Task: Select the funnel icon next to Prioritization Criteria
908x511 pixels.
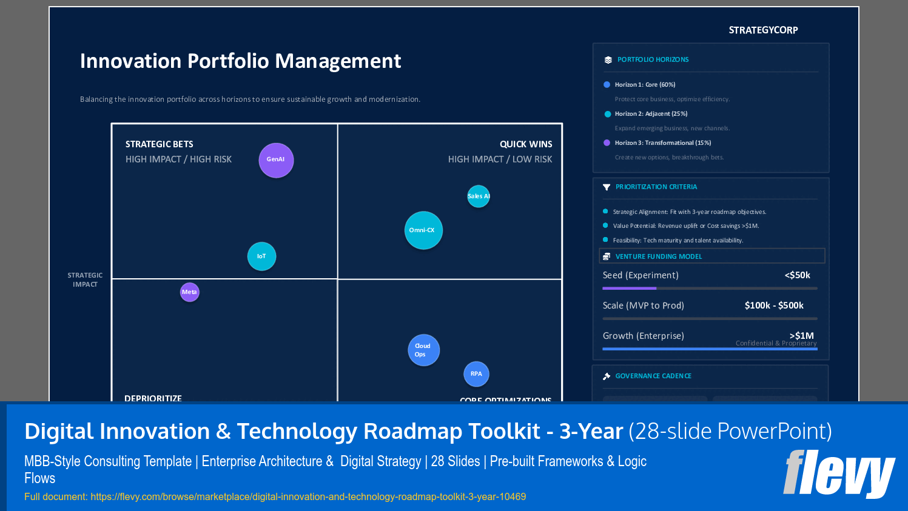Action: click(607, 187)
